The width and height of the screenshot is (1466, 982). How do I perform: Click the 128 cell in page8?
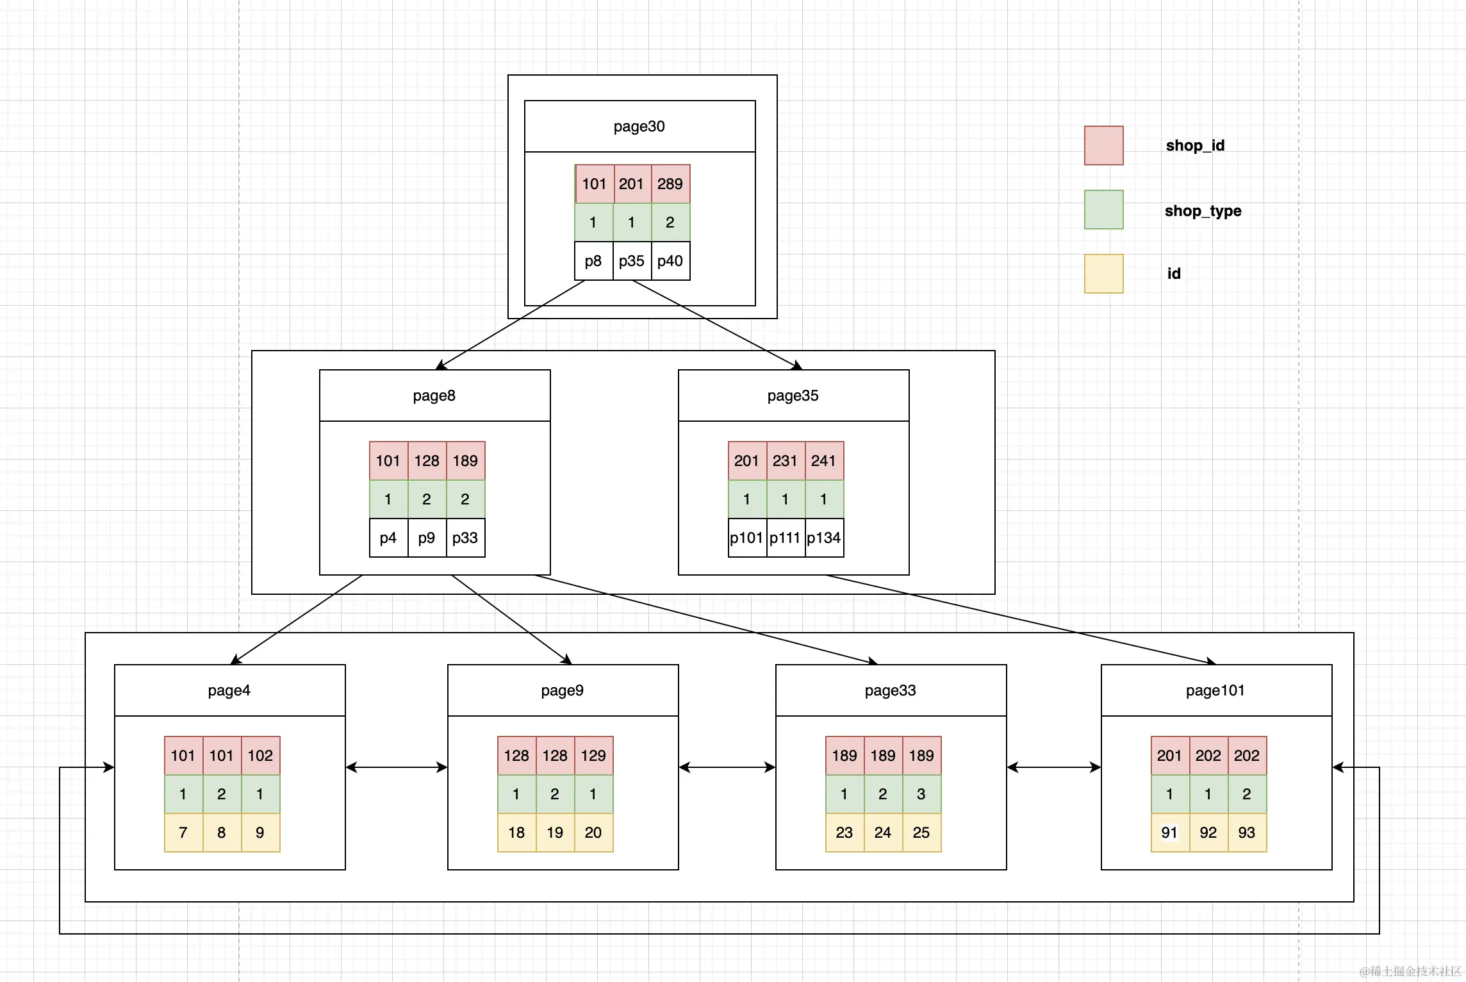point(427,461)
